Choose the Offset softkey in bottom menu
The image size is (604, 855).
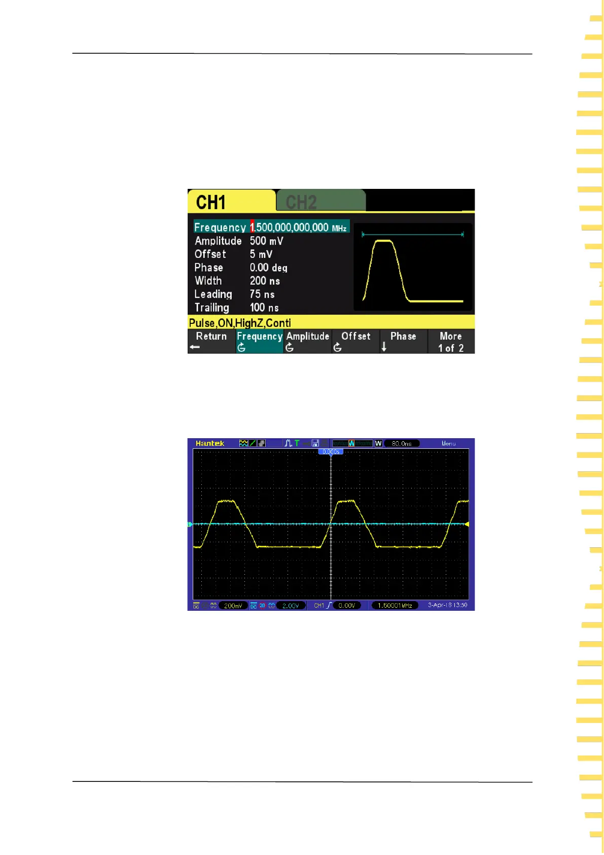(355, 341)
